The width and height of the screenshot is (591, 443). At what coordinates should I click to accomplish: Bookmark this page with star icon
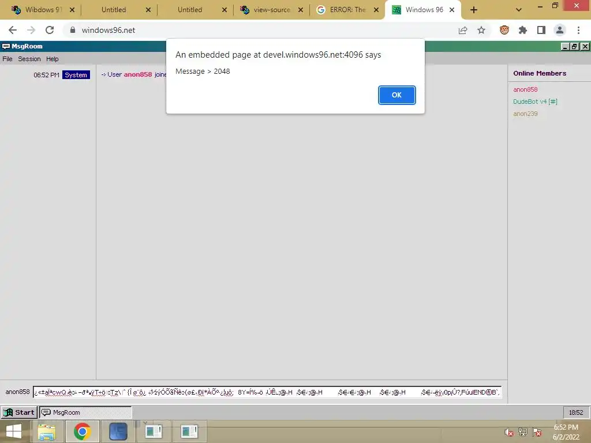point(481,30)
